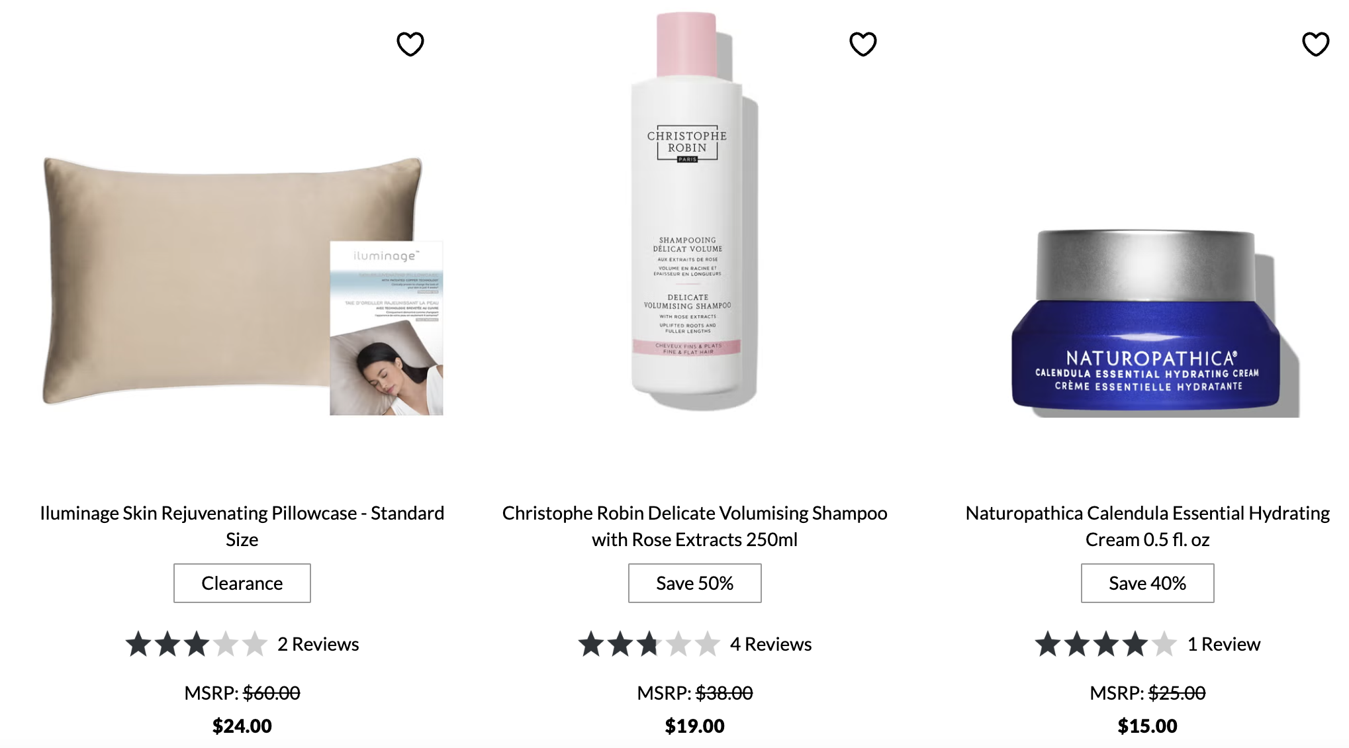
Task: Open the 1 Review link
Action: pos(1223,644)
